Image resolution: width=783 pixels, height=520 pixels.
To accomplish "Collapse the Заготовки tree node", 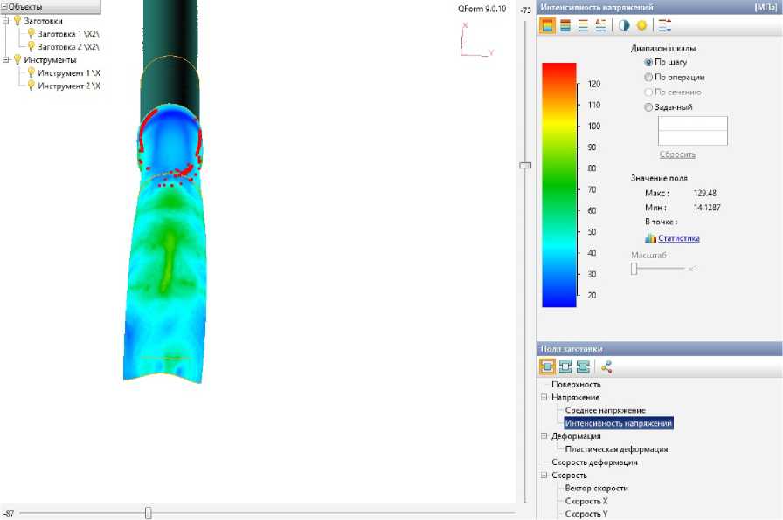I will (x=6, y=21).
